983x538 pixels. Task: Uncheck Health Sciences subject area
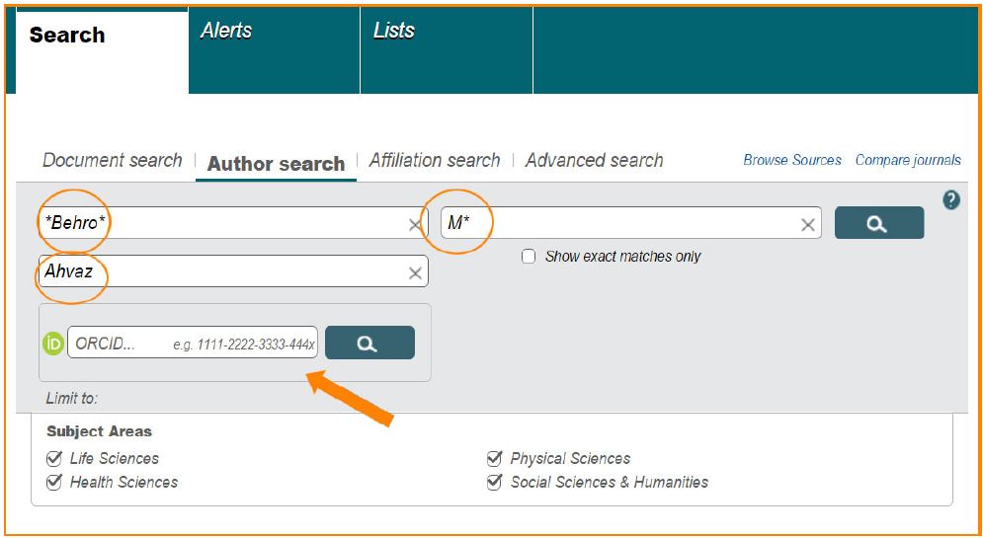(x=54, y=482)
